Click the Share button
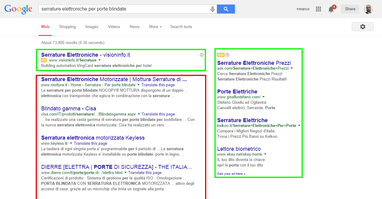The image size is (382, 199). coord(350,9)
